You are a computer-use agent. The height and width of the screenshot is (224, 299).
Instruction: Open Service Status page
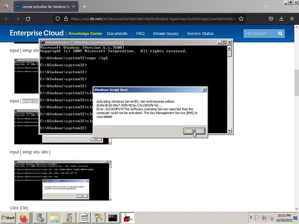(x=200, y=34)
